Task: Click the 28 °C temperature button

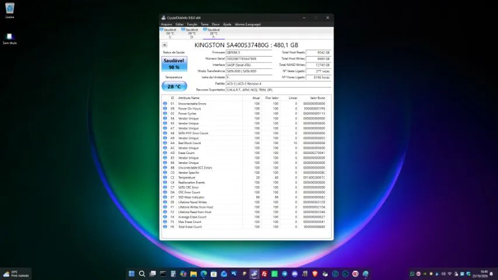Action: click(x=175, y=86)
